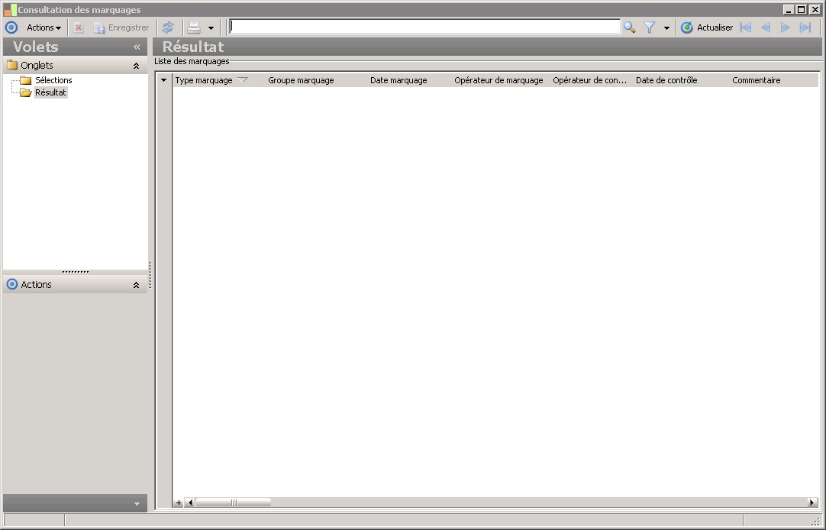Screen dimensions: 826x530
Task: Go to last record arrow
Action: (x=805, y=27)
